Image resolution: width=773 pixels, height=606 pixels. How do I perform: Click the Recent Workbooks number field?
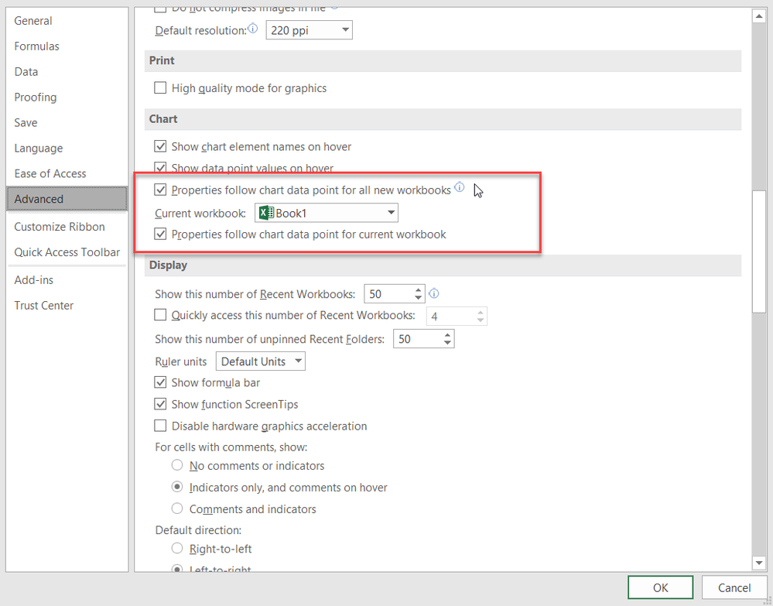coord(388,294)
